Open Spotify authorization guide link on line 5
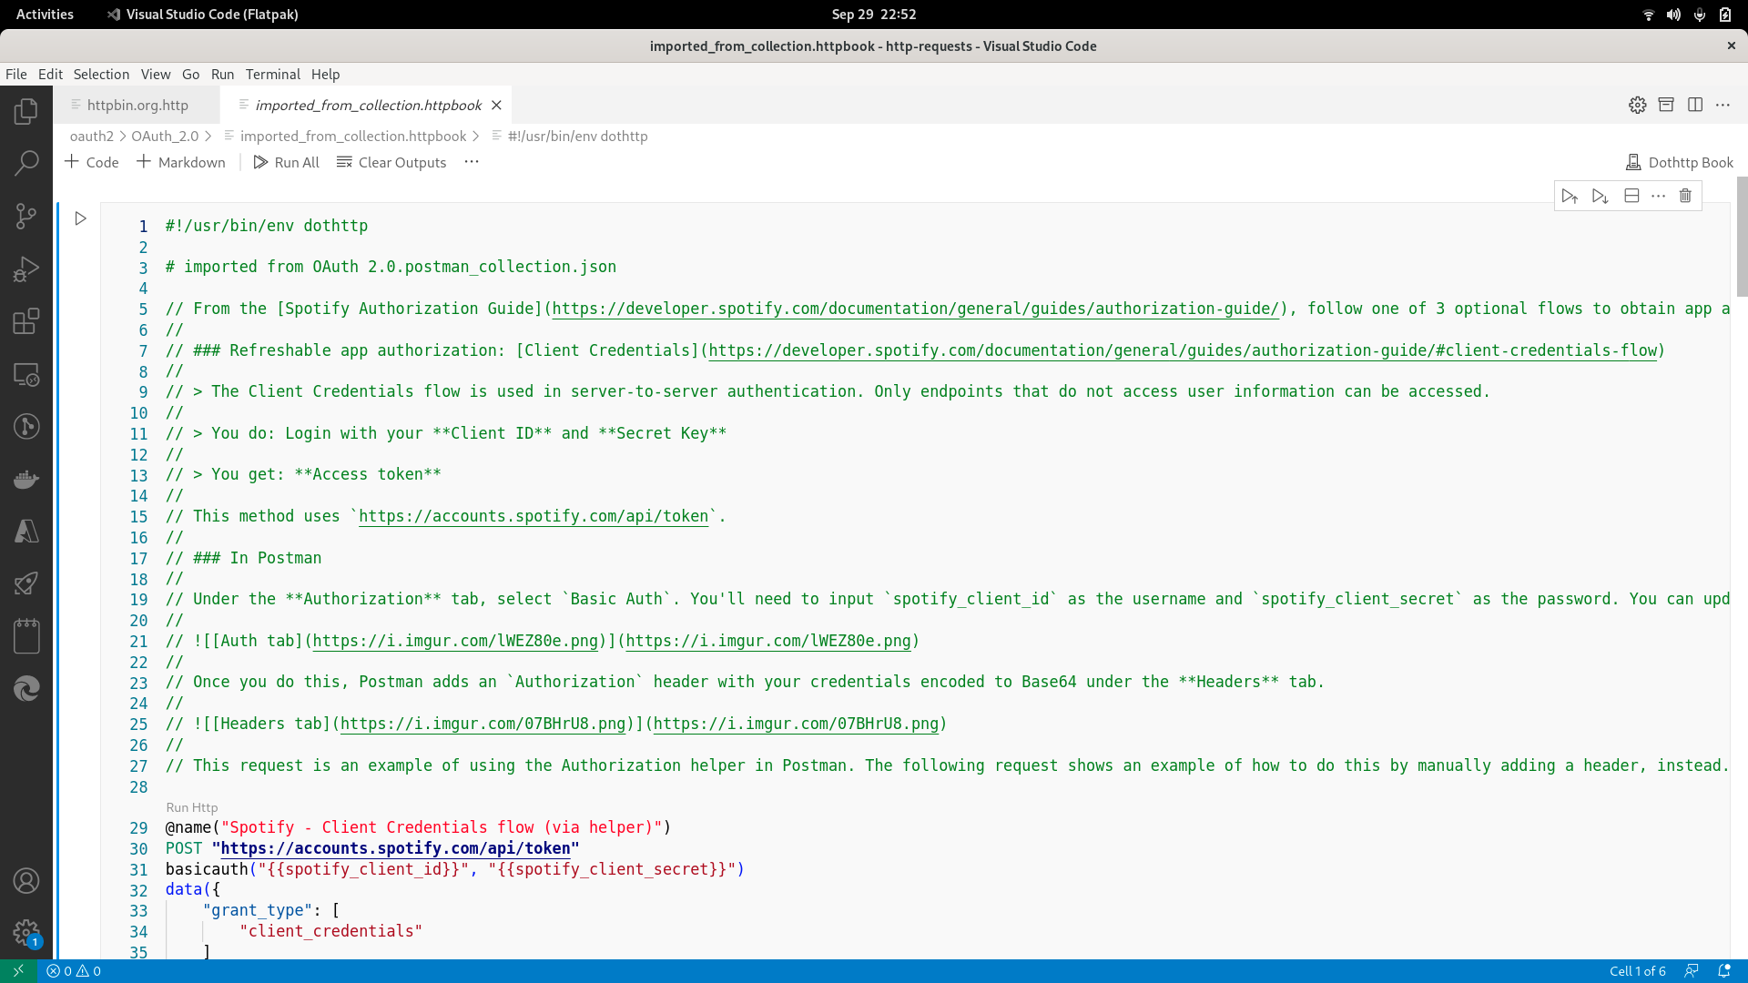The width and height of the screenshot is (1748, 983). 916,309
